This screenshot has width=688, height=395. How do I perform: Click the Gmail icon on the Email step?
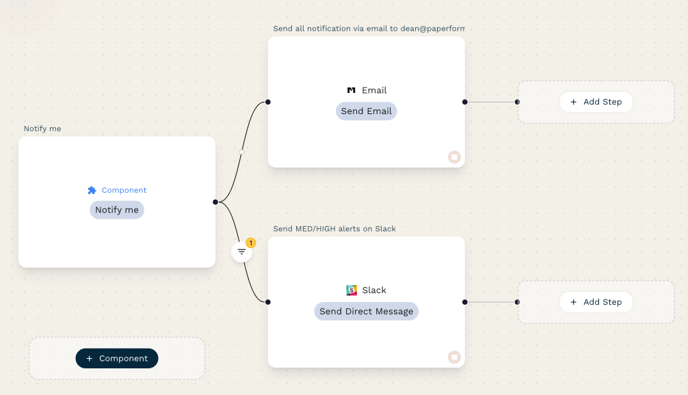coord(351,90)
